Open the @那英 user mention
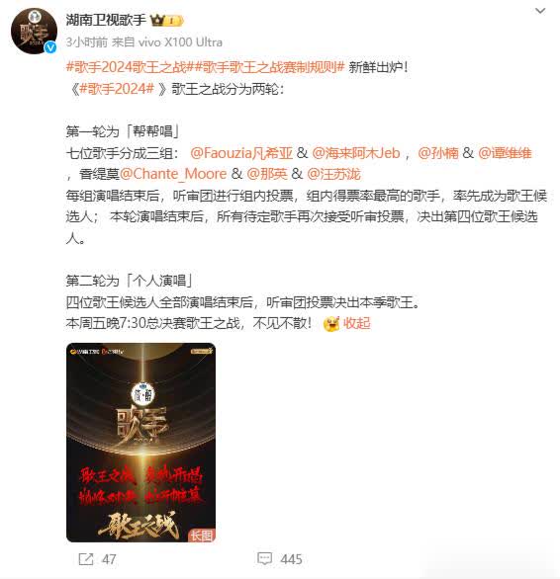560x579 pixels. click(x=267, y=174)
